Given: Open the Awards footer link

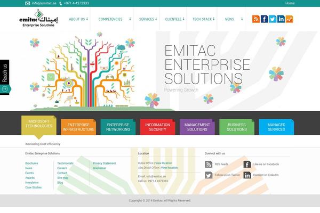Looking at the screenshot, I should tap(30, 178).
